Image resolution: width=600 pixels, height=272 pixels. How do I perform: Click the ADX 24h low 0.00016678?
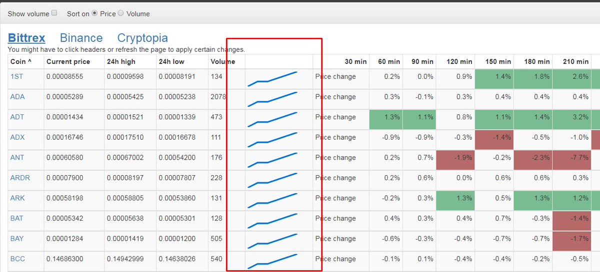point(177,137)
